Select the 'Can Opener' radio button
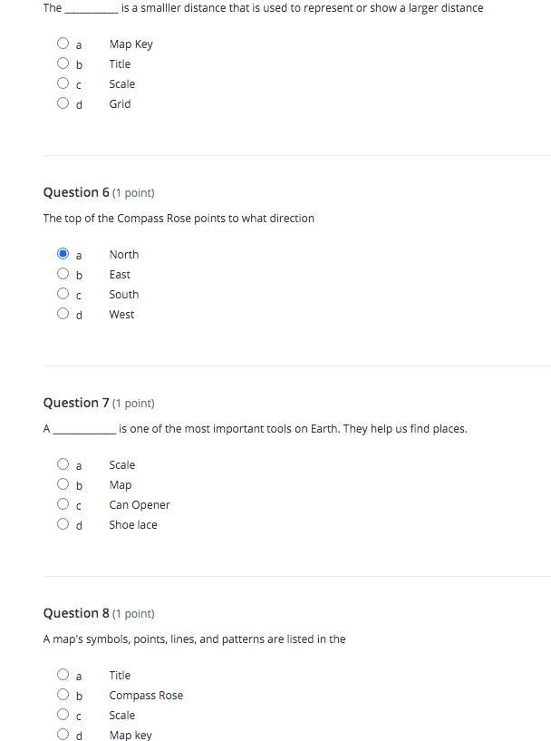This screenshot has height=741, width=551. click(x=63, y=504)
